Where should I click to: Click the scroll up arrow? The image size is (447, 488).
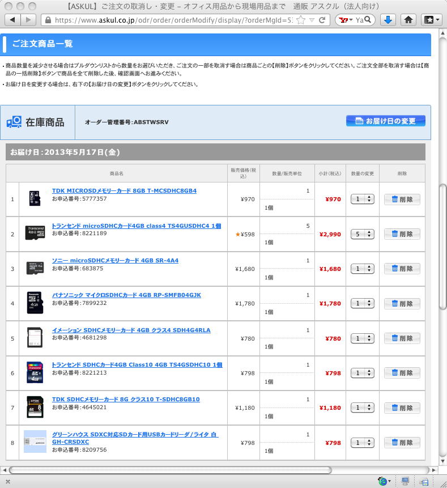[x=443, y=32]
